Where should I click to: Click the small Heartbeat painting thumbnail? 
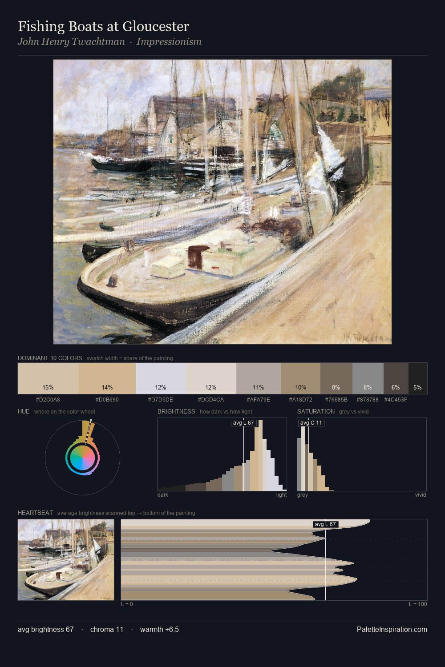coord(66,560)
